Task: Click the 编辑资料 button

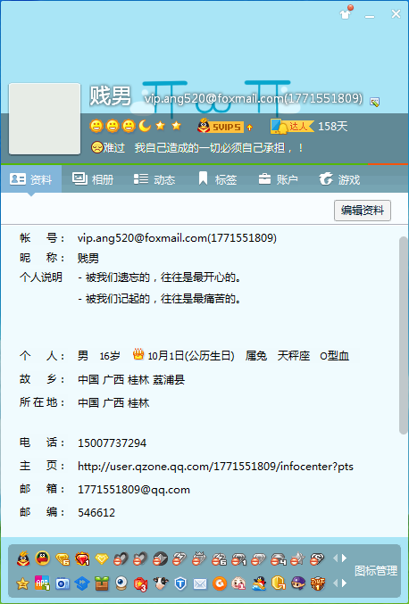Action: (x=363, y=211)
